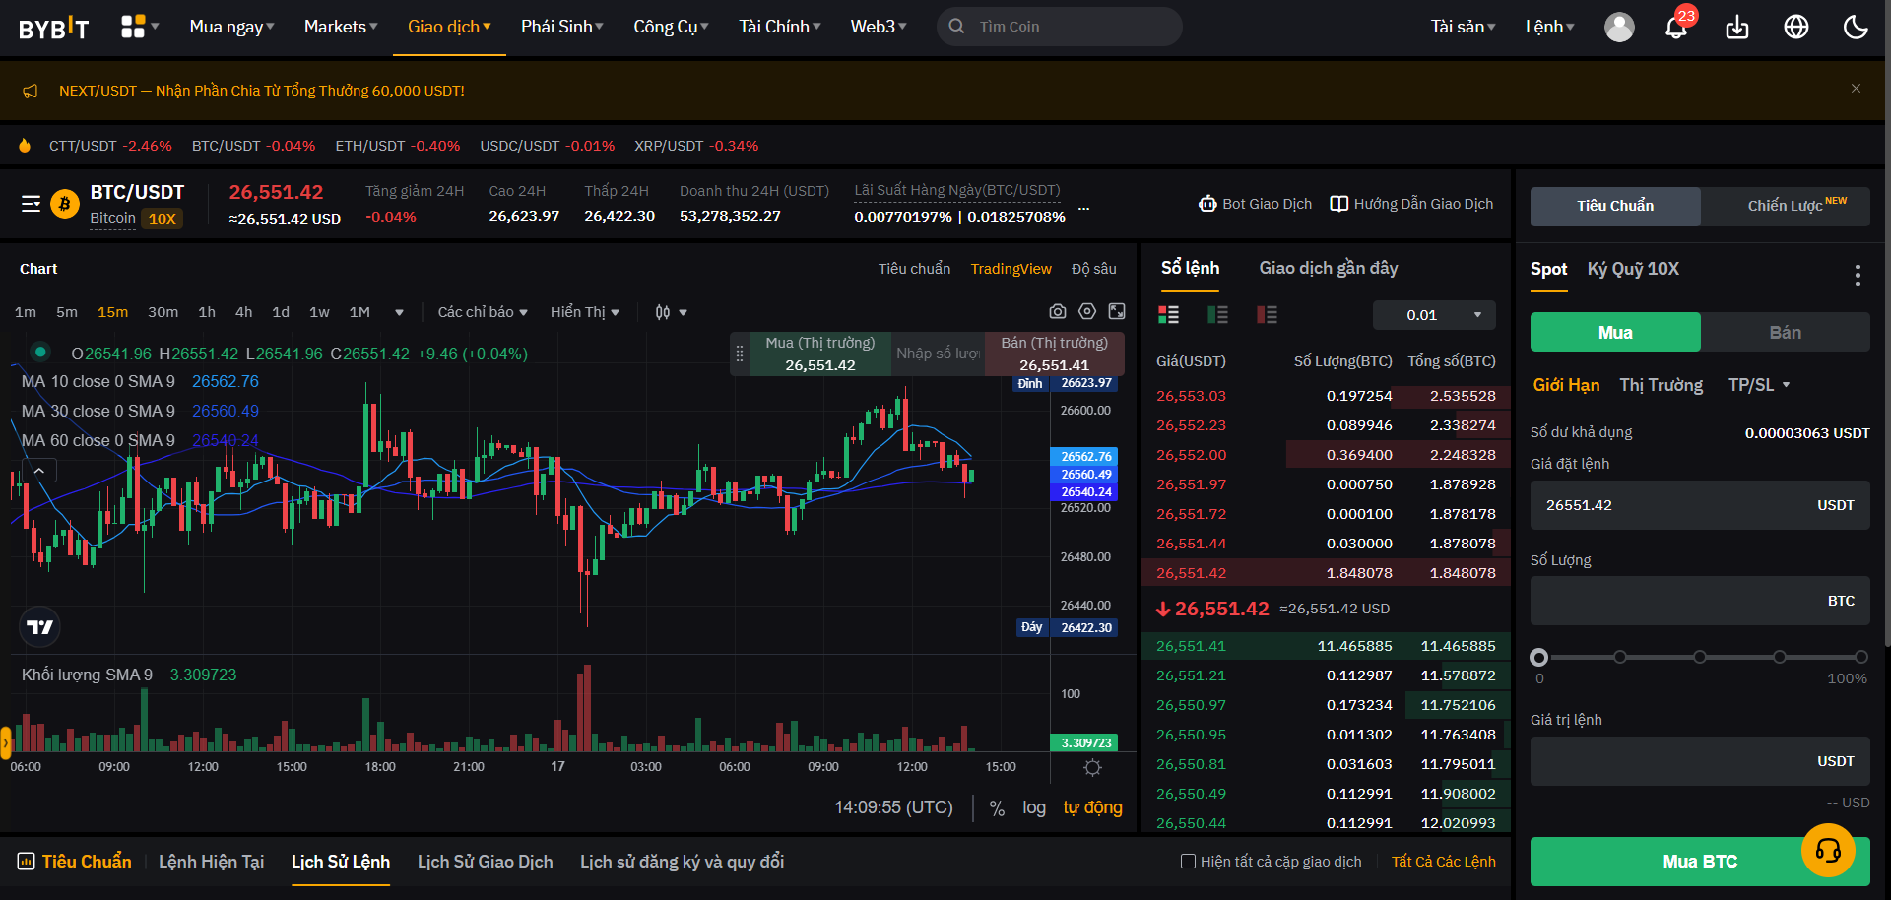
Task: Toggle dark mode with the moon icon
Action: 1856,27
